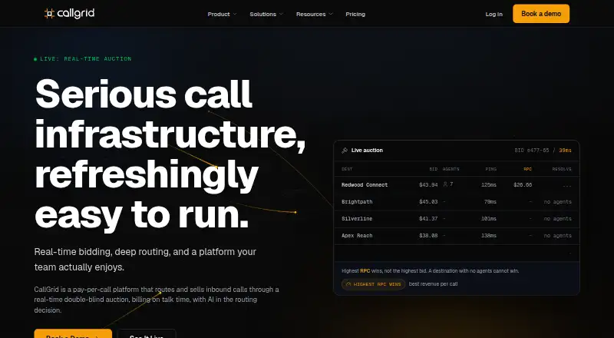Viewport: 614px width, 338px height.
Task: Go to the Pricing page
Action: pyautogui.click(x=355, y=14)
